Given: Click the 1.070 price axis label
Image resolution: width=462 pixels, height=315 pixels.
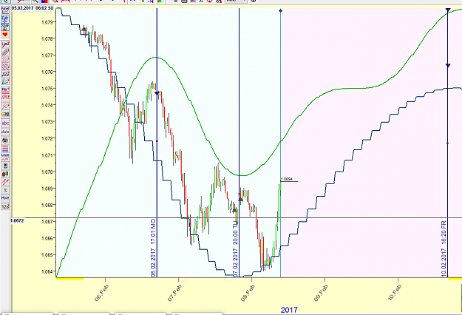Looking at the screenshot, I should click(47, 172).
